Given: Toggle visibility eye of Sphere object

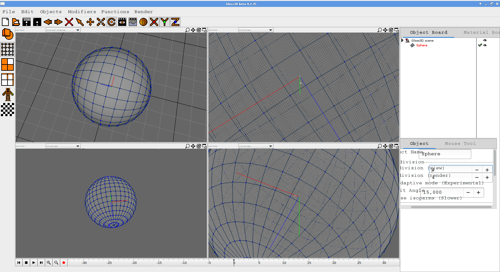Looking at the screenshot, I should 485,45.
